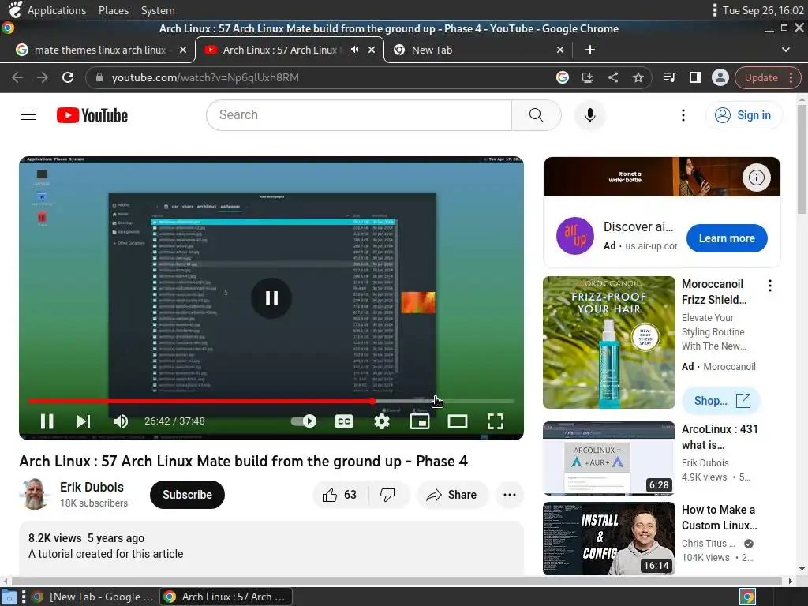This screenshot has height=606, width=808.
Task: Click the show desktop panel icon
Action: click(9, 597)
